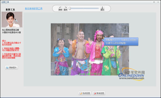Click 完成抠图 to finish the cutout
The height and width of the screenshot is (98, 161).
tap(85, 93)
